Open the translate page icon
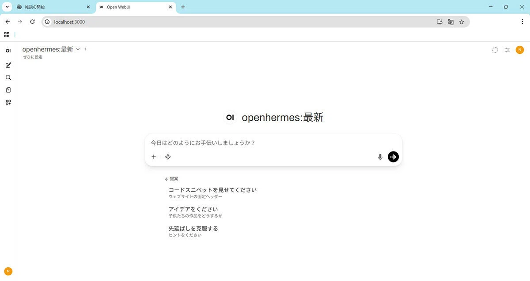The height and width of the screenshot is (281, 530). (x=450, y=22)
